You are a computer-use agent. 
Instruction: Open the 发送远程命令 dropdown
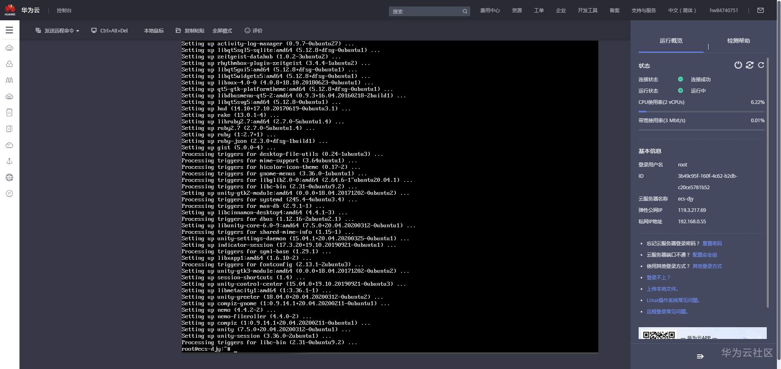(x=57, y=30)
